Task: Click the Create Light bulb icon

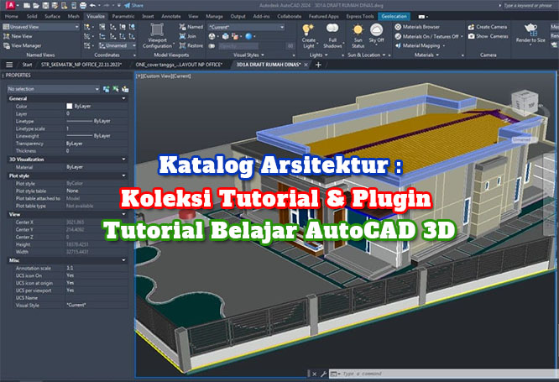Action: (308, 29)
